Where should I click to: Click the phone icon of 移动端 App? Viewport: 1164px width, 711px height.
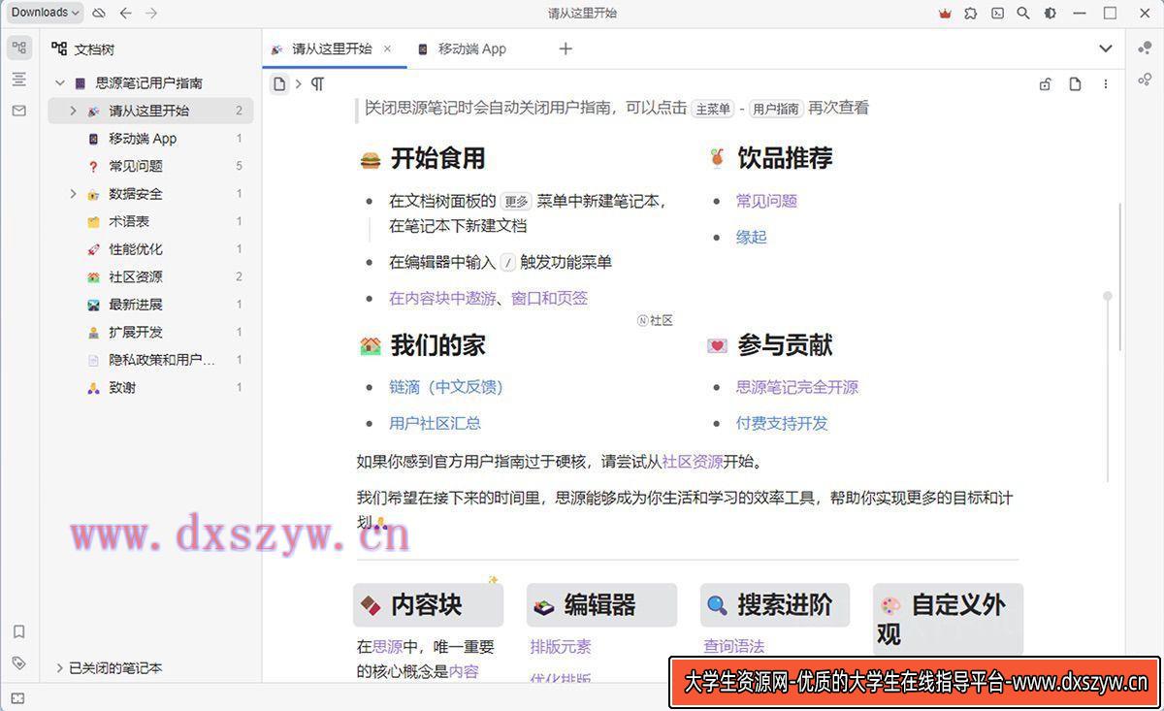(x=93, y=139)
